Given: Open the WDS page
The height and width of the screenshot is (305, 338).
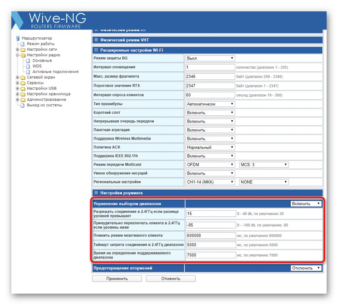Looking at the screenshot, I should tap(37, 67).
